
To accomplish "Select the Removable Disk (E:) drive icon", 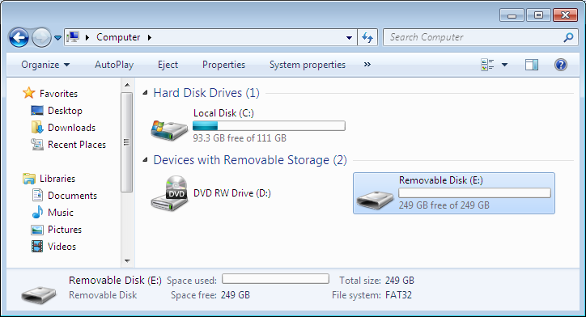I will click(375, 200).
